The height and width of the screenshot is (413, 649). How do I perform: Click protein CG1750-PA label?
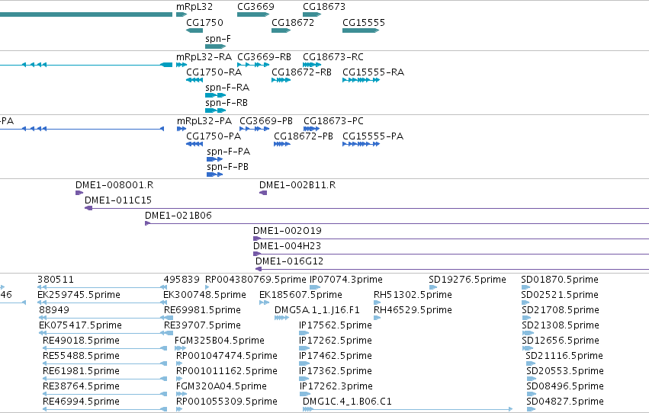pyautogui.click(x=214, y=136)
